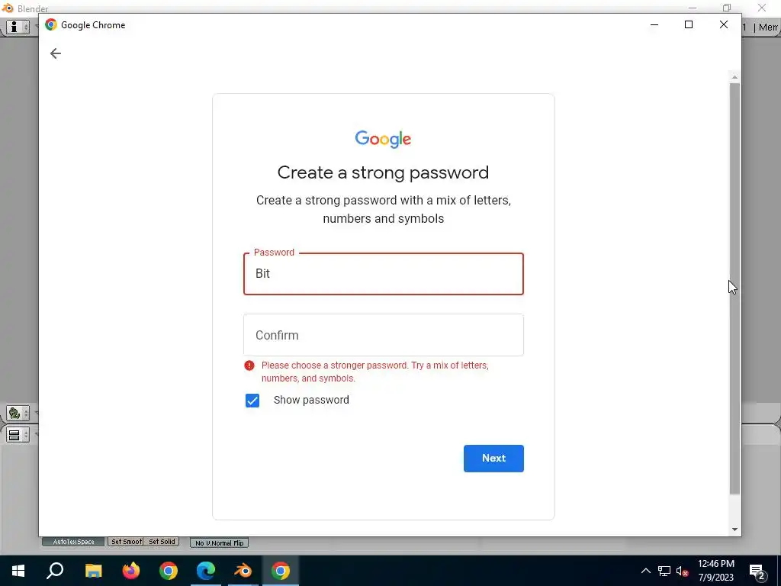
Task: Click the scrollbar down arrow
Action: pos(734,530)
